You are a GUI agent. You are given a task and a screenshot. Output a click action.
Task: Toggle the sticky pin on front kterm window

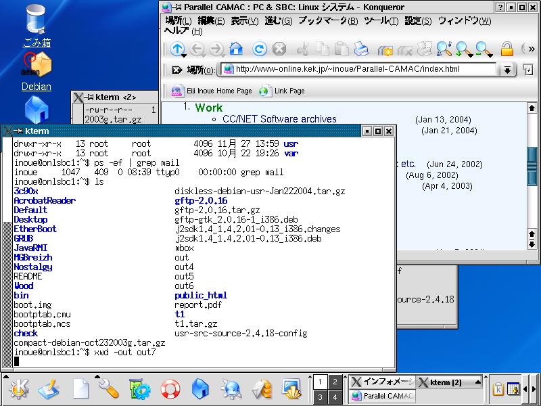18,131
